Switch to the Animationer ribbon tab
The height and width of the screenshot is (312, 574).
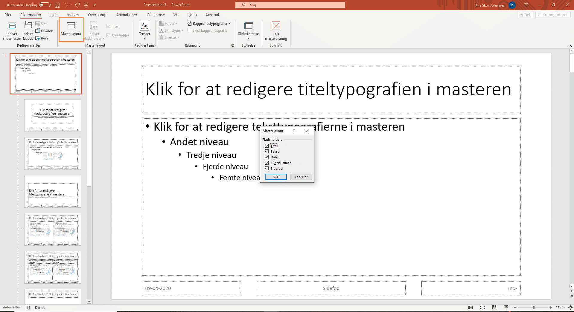127,15
